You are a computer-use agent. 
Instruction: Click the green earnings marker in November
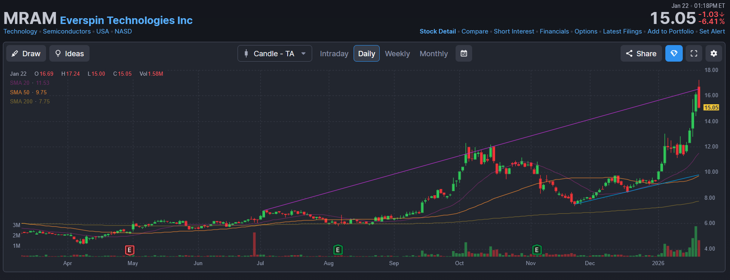[x=537, y=250]
